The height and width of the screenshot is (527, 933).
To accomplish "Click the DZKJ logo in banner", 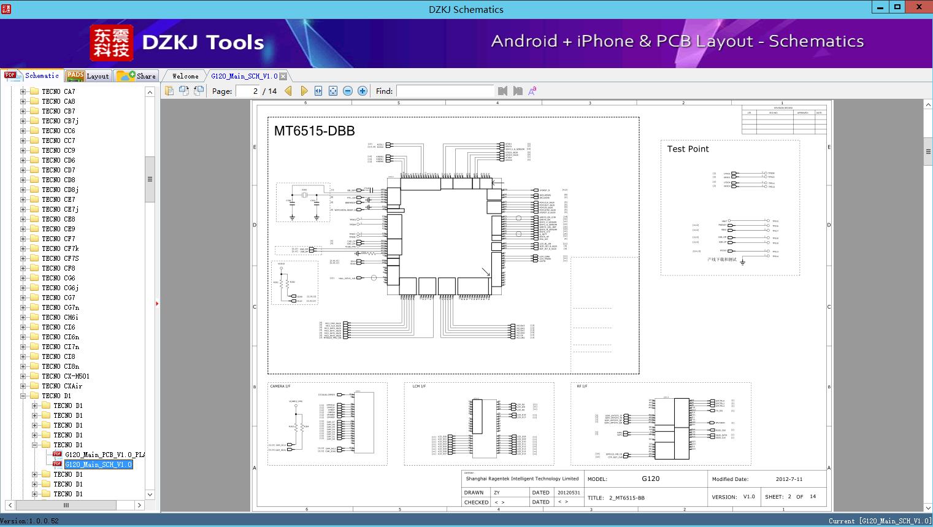I will (x=112, y=43).
